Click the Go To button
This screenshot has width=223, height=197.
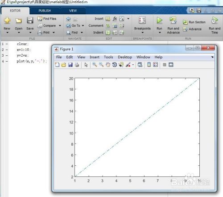(x=73, y=25)
